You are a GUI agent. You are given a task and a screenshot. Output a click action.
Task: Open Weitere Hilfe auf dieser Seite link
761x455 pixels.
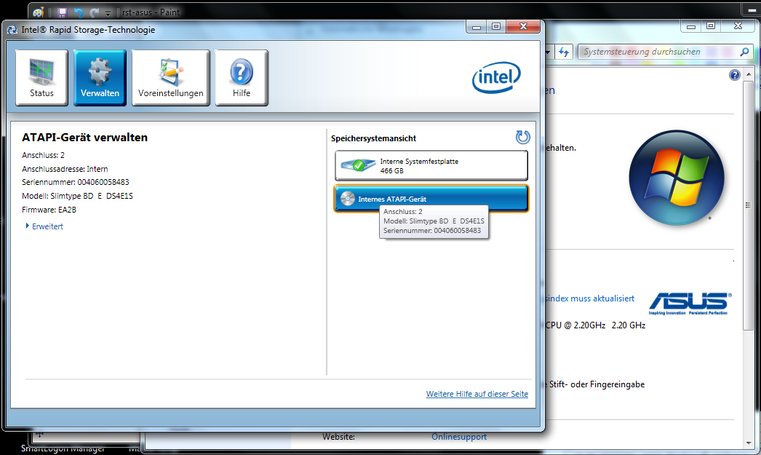pos(477,394)
